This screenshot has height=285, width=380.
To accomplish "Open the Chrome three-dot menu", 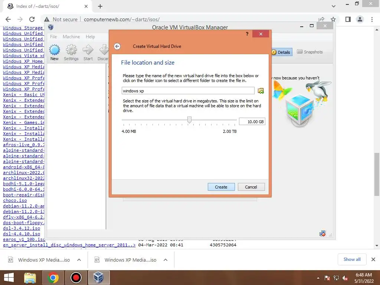I will (372, 19).
